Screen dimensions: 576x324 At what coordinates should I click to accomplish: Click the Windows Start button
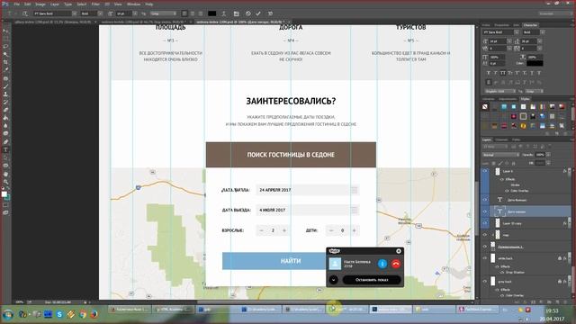(8, 314)
